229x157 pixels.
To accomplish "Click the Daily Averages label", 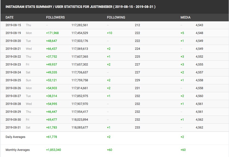I will (x=15, y=137).
